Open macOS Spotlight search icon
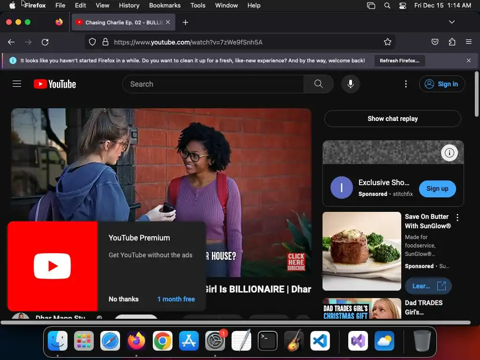 pos(387,6)
